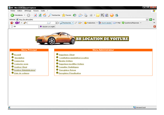Expand the Yahoo Y! dropdown arrow
The image size is (164, 115).
[21, 23]
